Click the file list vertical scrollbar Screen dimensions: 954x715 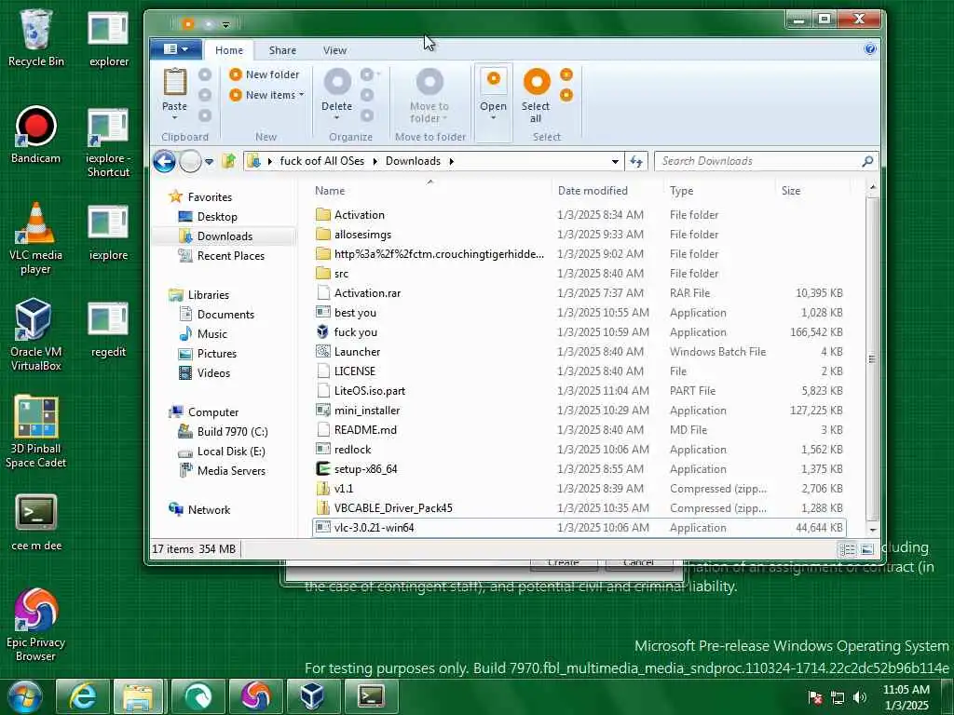point(872,358)
